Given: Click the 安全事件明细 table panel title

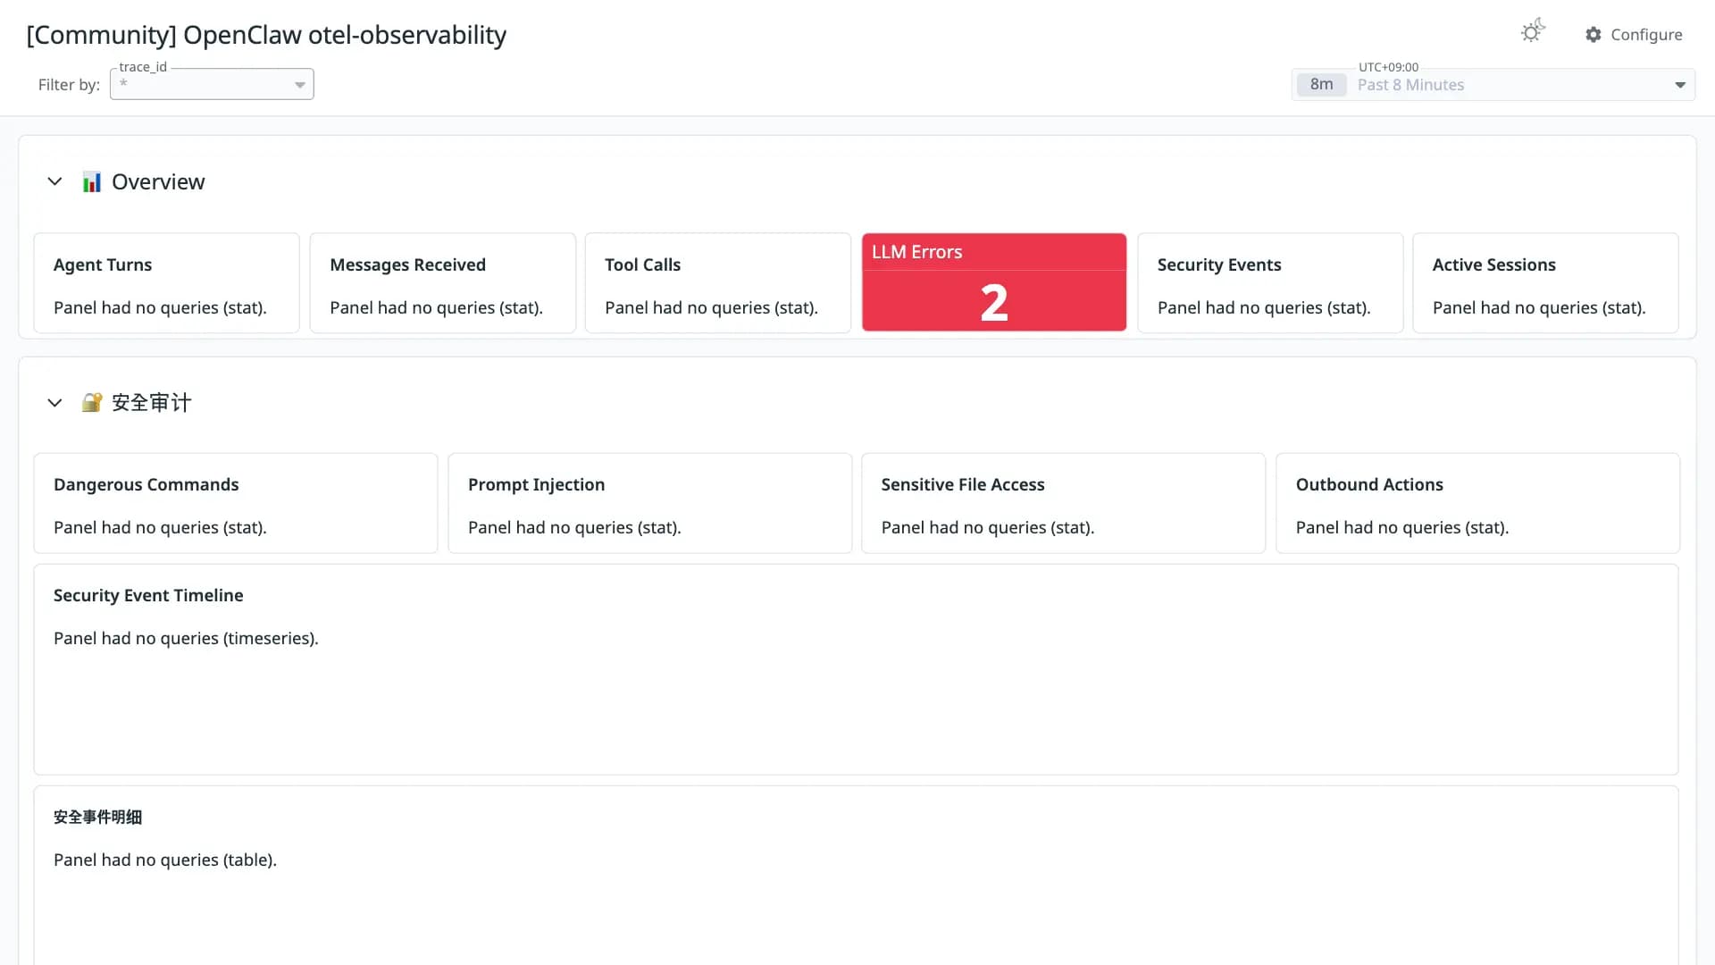Looking at the screenshot, I should pyautogui.click(x=97, y=817).
